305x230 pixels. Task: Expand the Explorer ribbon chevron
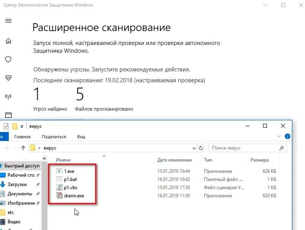tap(279, 136)
